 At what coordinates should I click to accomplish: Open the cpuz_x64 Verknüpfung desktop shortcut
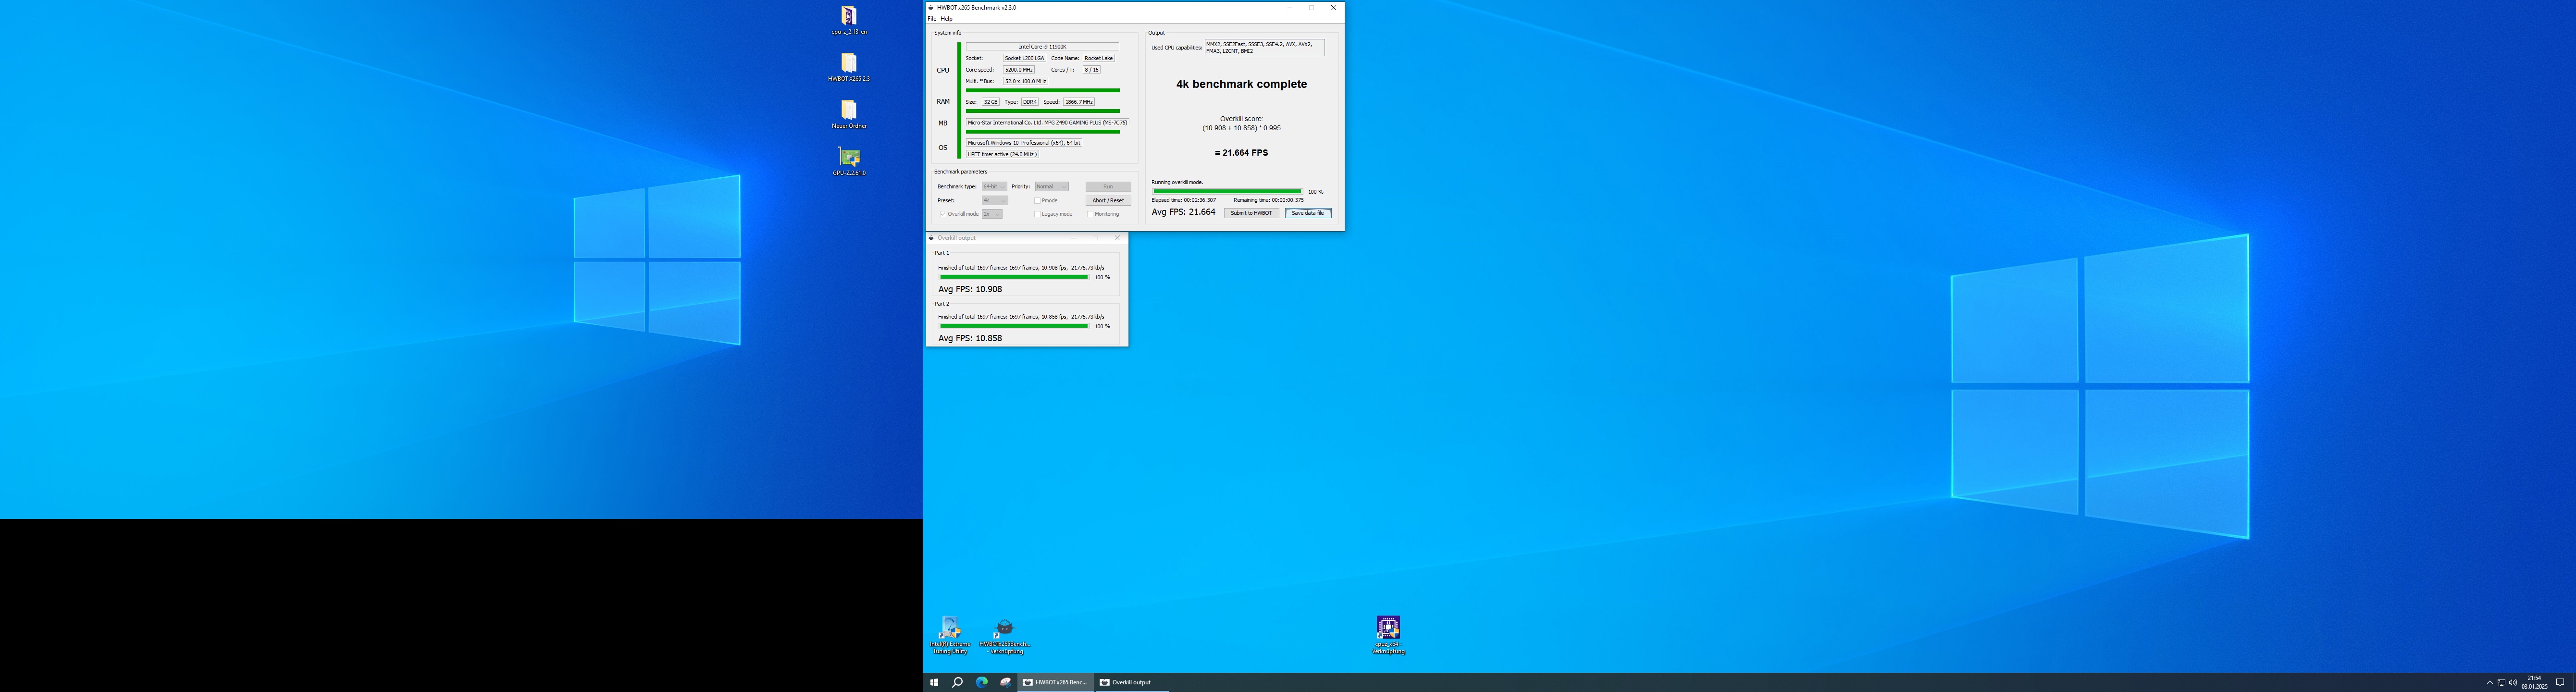[x=1388, y=636]
